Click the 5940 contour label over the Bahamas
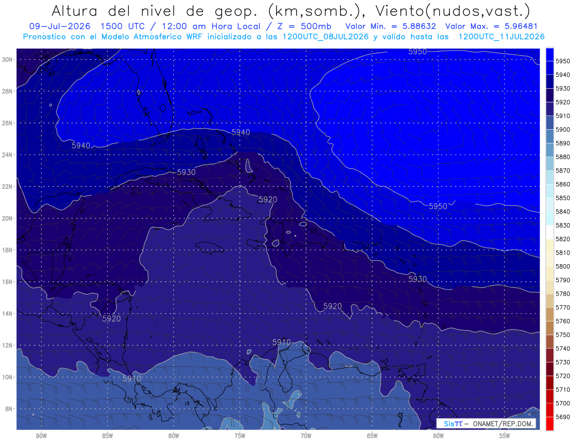The height and width of the screenshot is (442, 572). click(x=241, y=132)
